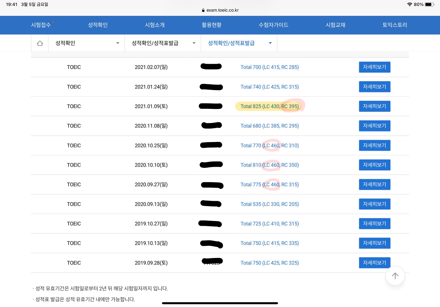Open the 성적확인 top menu
Viewport: 440px width, 307px height.
tap(98, 25)
